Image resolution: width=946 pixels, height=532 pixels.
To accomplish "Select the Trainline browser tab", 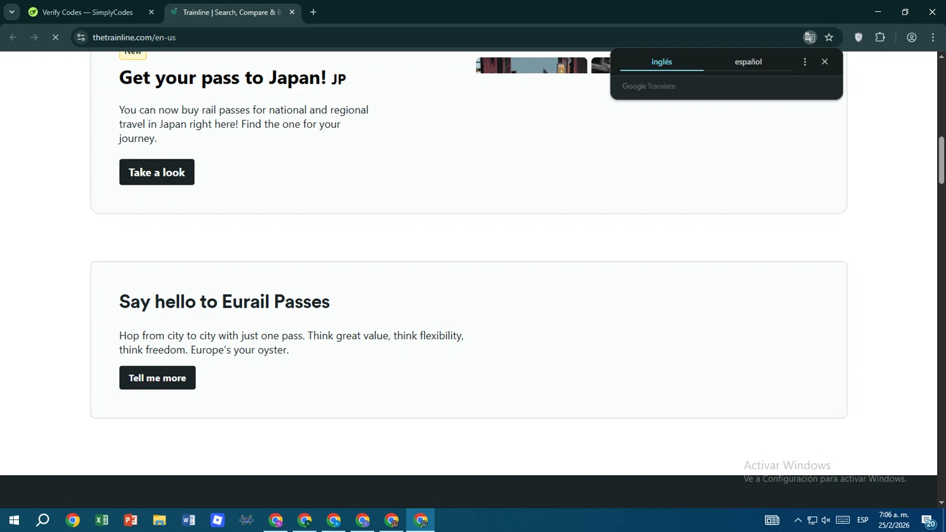I will (x=231, y=12).
